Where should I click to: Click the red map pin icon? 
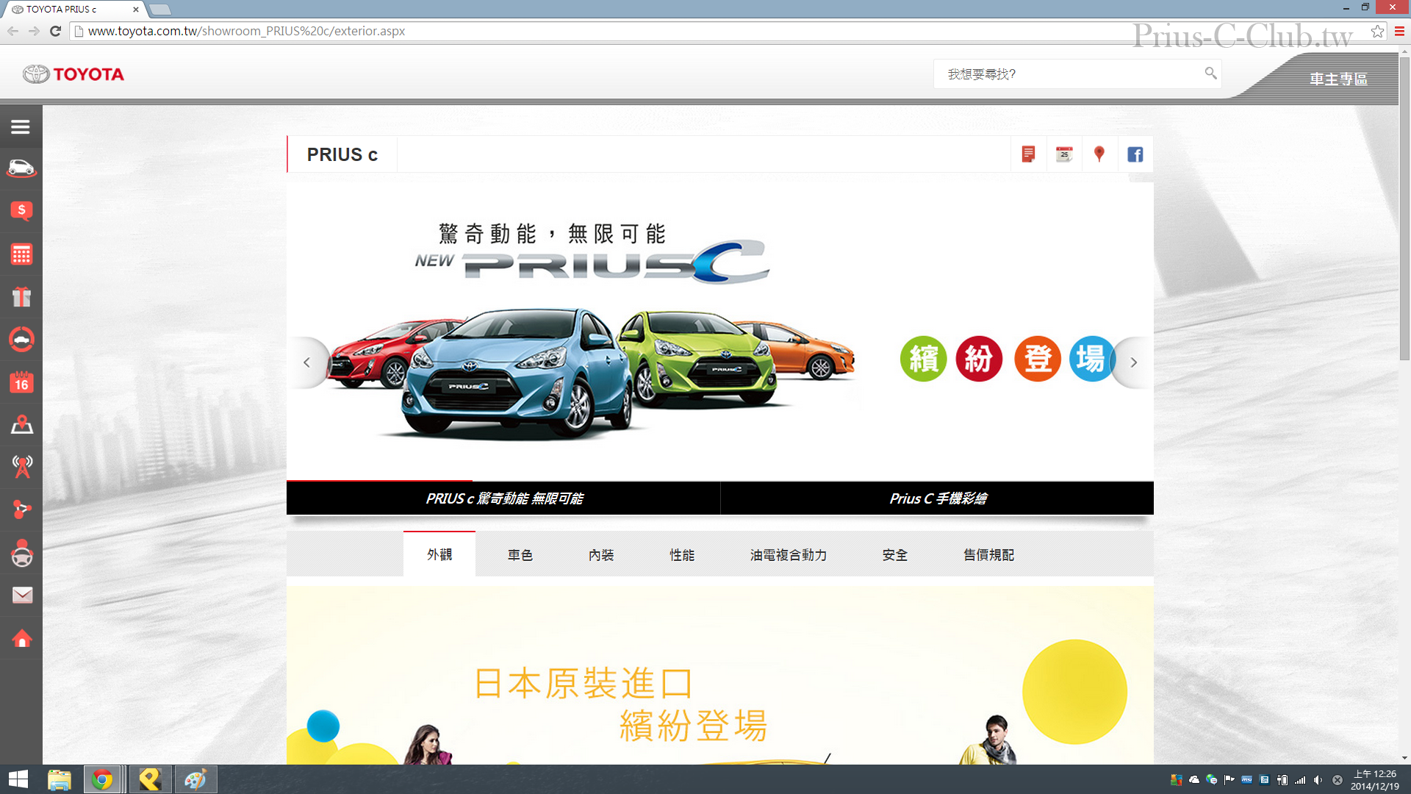1099,154
